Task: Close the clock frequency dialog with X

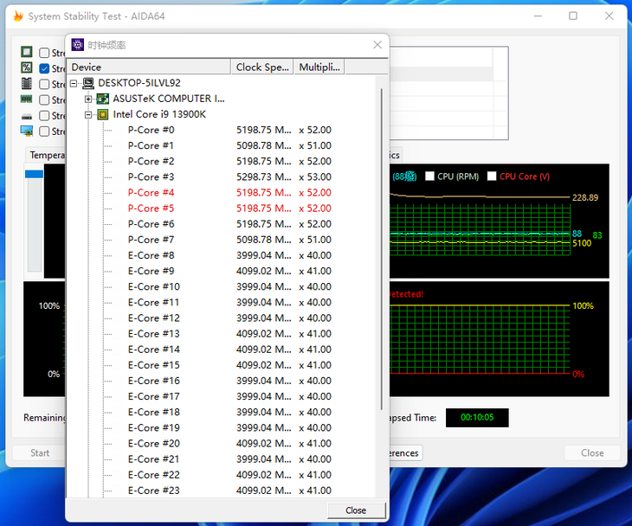Action: pos(377,45)
